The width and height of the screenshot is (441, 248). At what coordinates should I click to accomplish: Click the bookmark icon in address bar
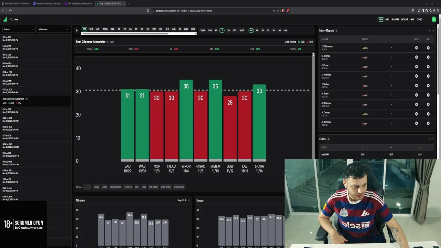click(x=148, y=11)
